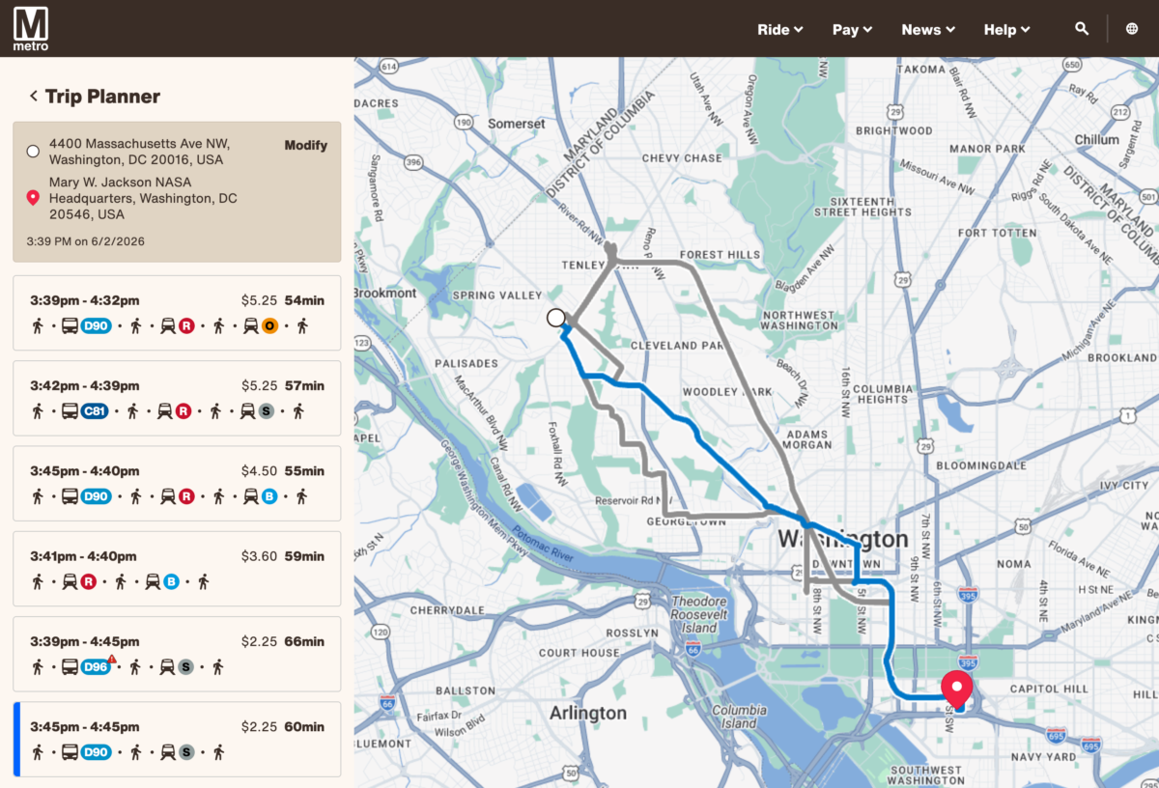1159x788 pixels.
Task: Click the Silver S badge in 57min trip
Action: (266, 411)
